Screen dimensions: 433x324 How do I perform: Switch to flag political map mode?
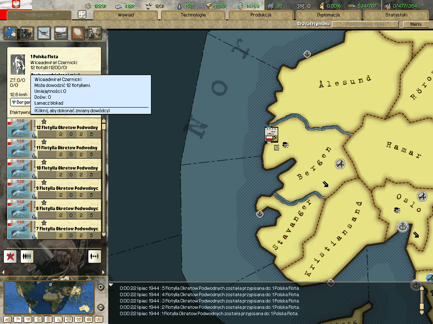(x=18, y=320)
